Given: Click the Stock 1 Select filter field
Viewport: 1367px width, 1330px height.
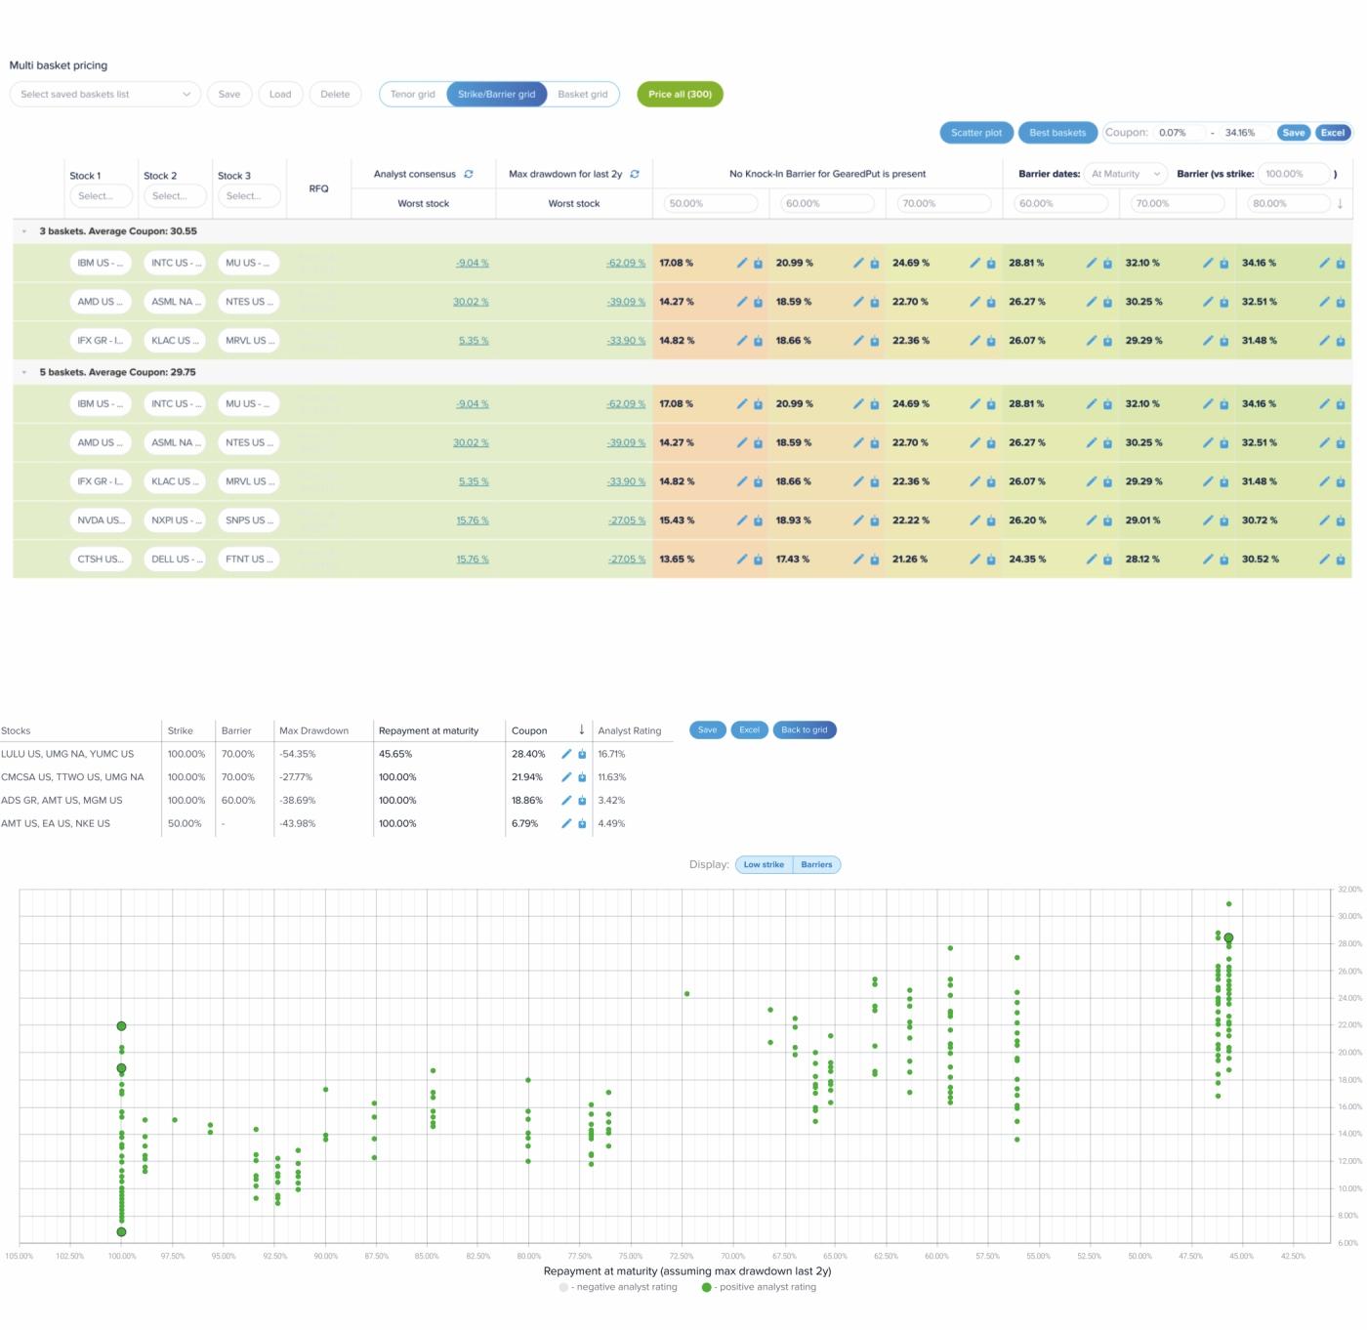Looking at the screenshot, I should [x=101, y=196].
